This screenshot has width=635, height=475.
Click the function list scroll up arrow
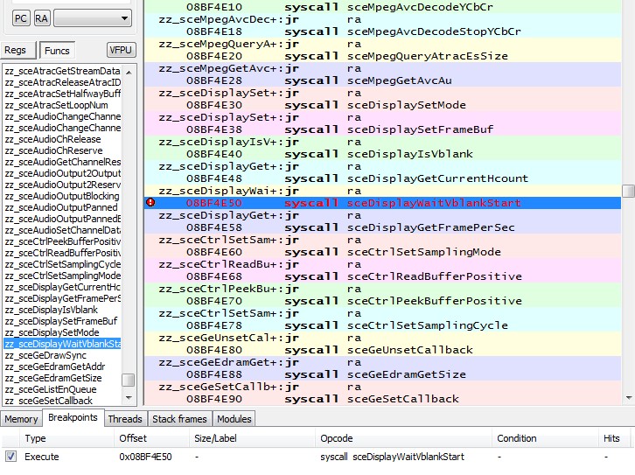click(x=129, y=71)
